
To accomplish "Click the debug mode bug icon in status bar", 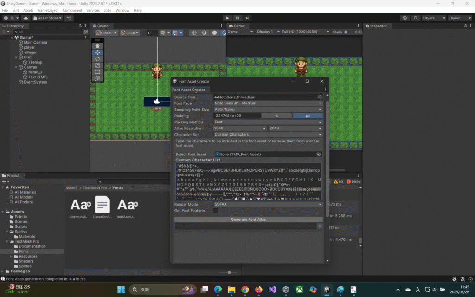I will pos(455,279).
